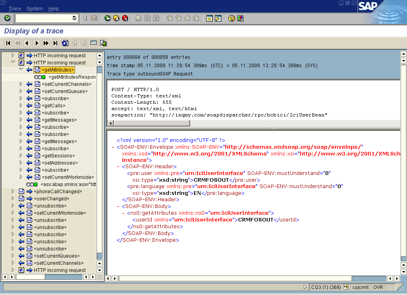This screenshot has height=295, width=407.
Task: Refresh the trace display
Action: [x=65, y=43]
